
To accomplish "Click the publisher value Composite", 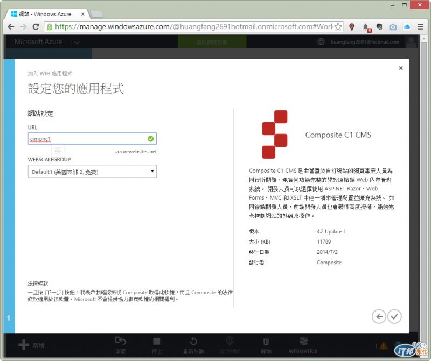I will (329, 263).
